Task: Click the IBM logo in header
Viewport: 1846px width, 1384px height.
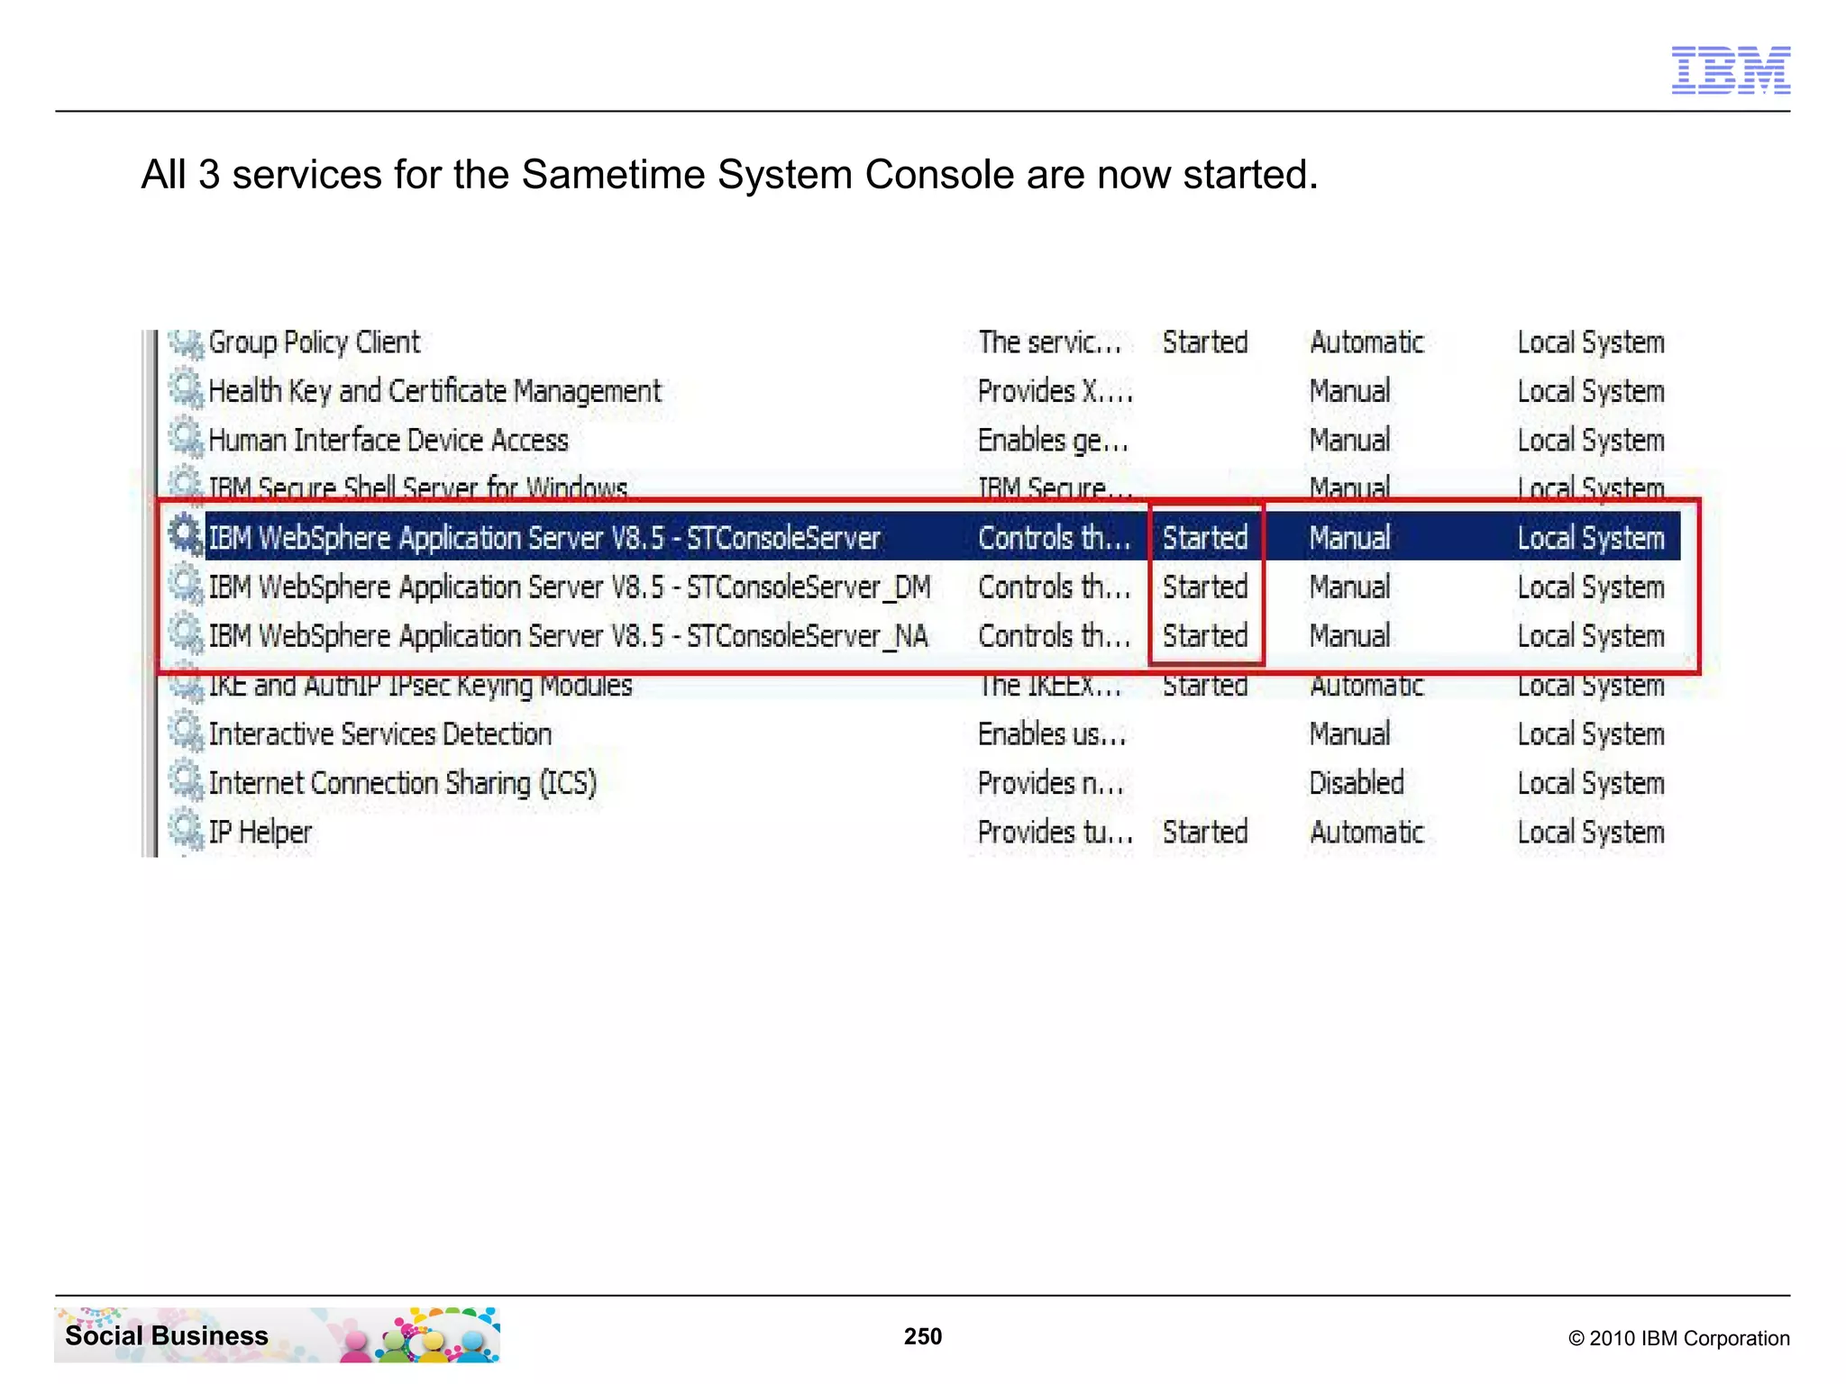Action: click(1731, 70)
